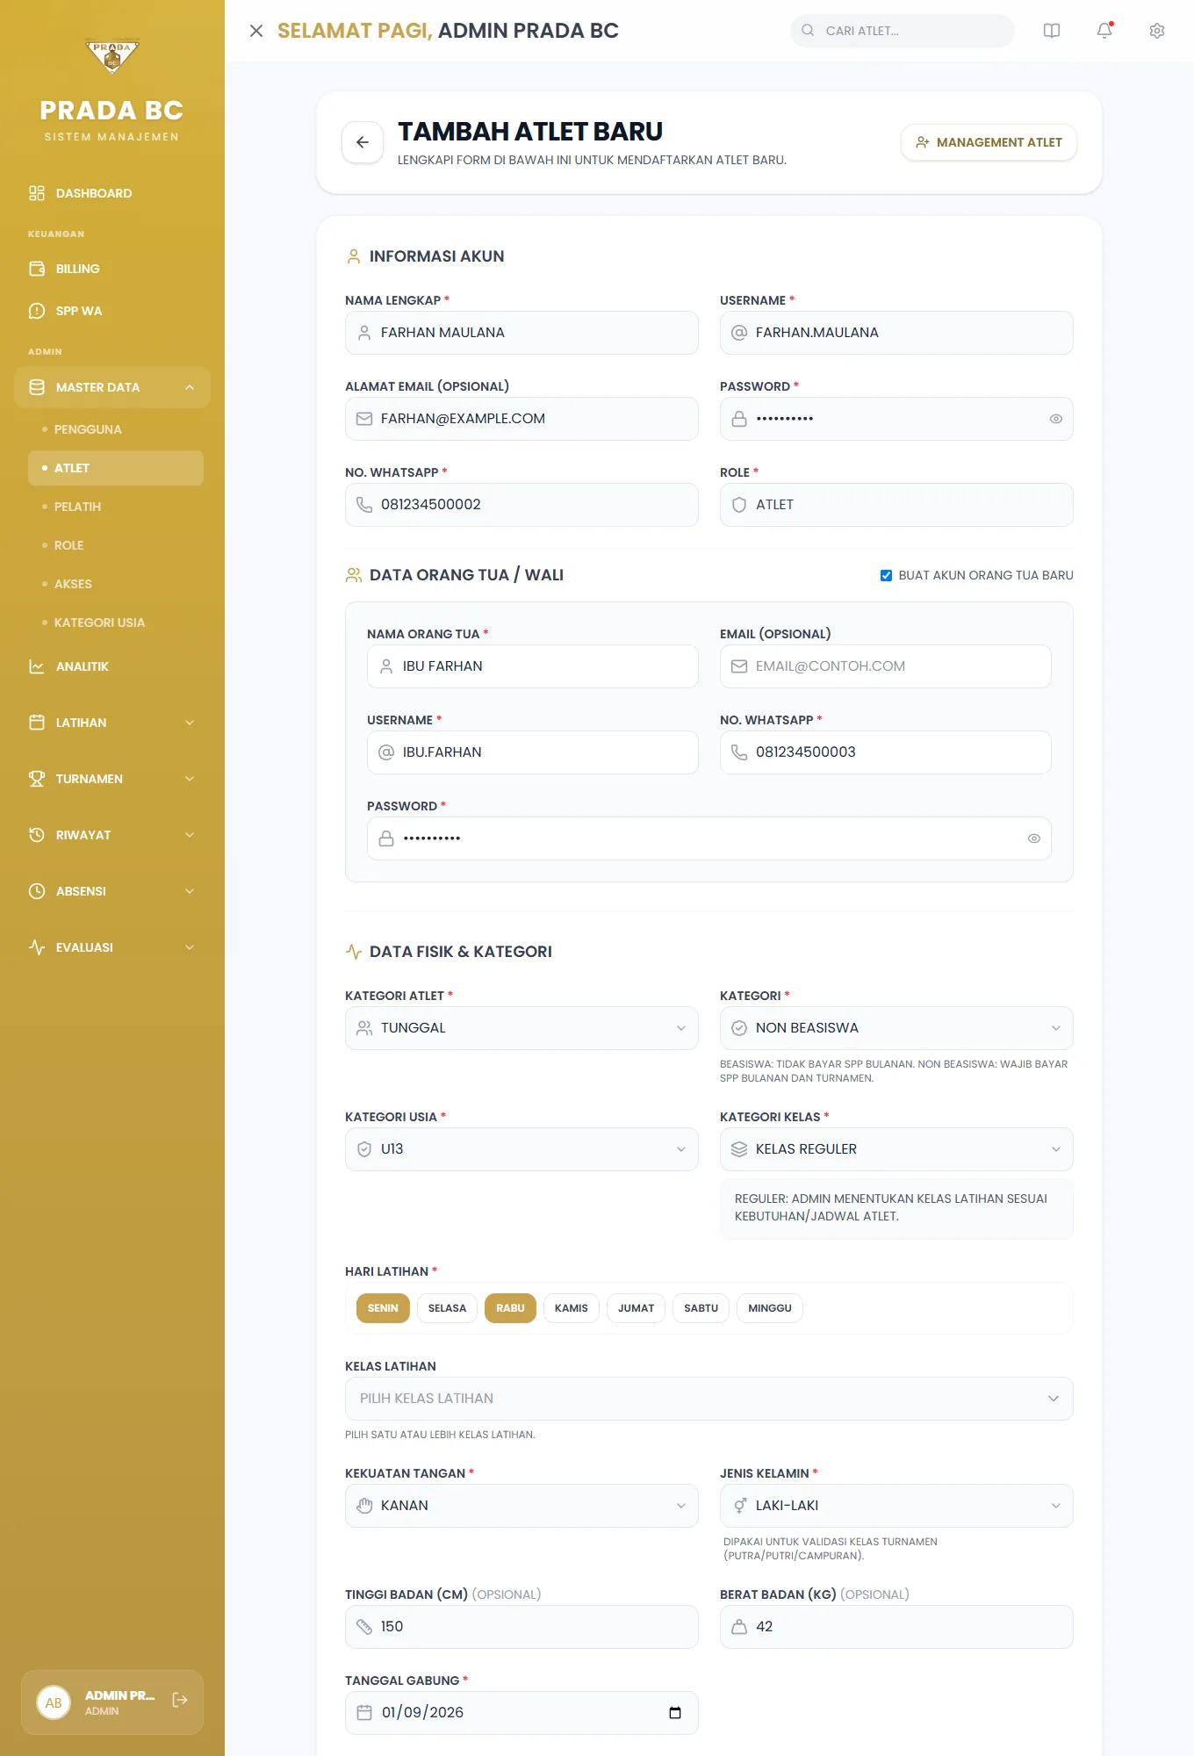The width and height of the screenshot is (1194, 1756).
Task: Toggle the Kamis training day chip
Action: (x=572, y=1308)
